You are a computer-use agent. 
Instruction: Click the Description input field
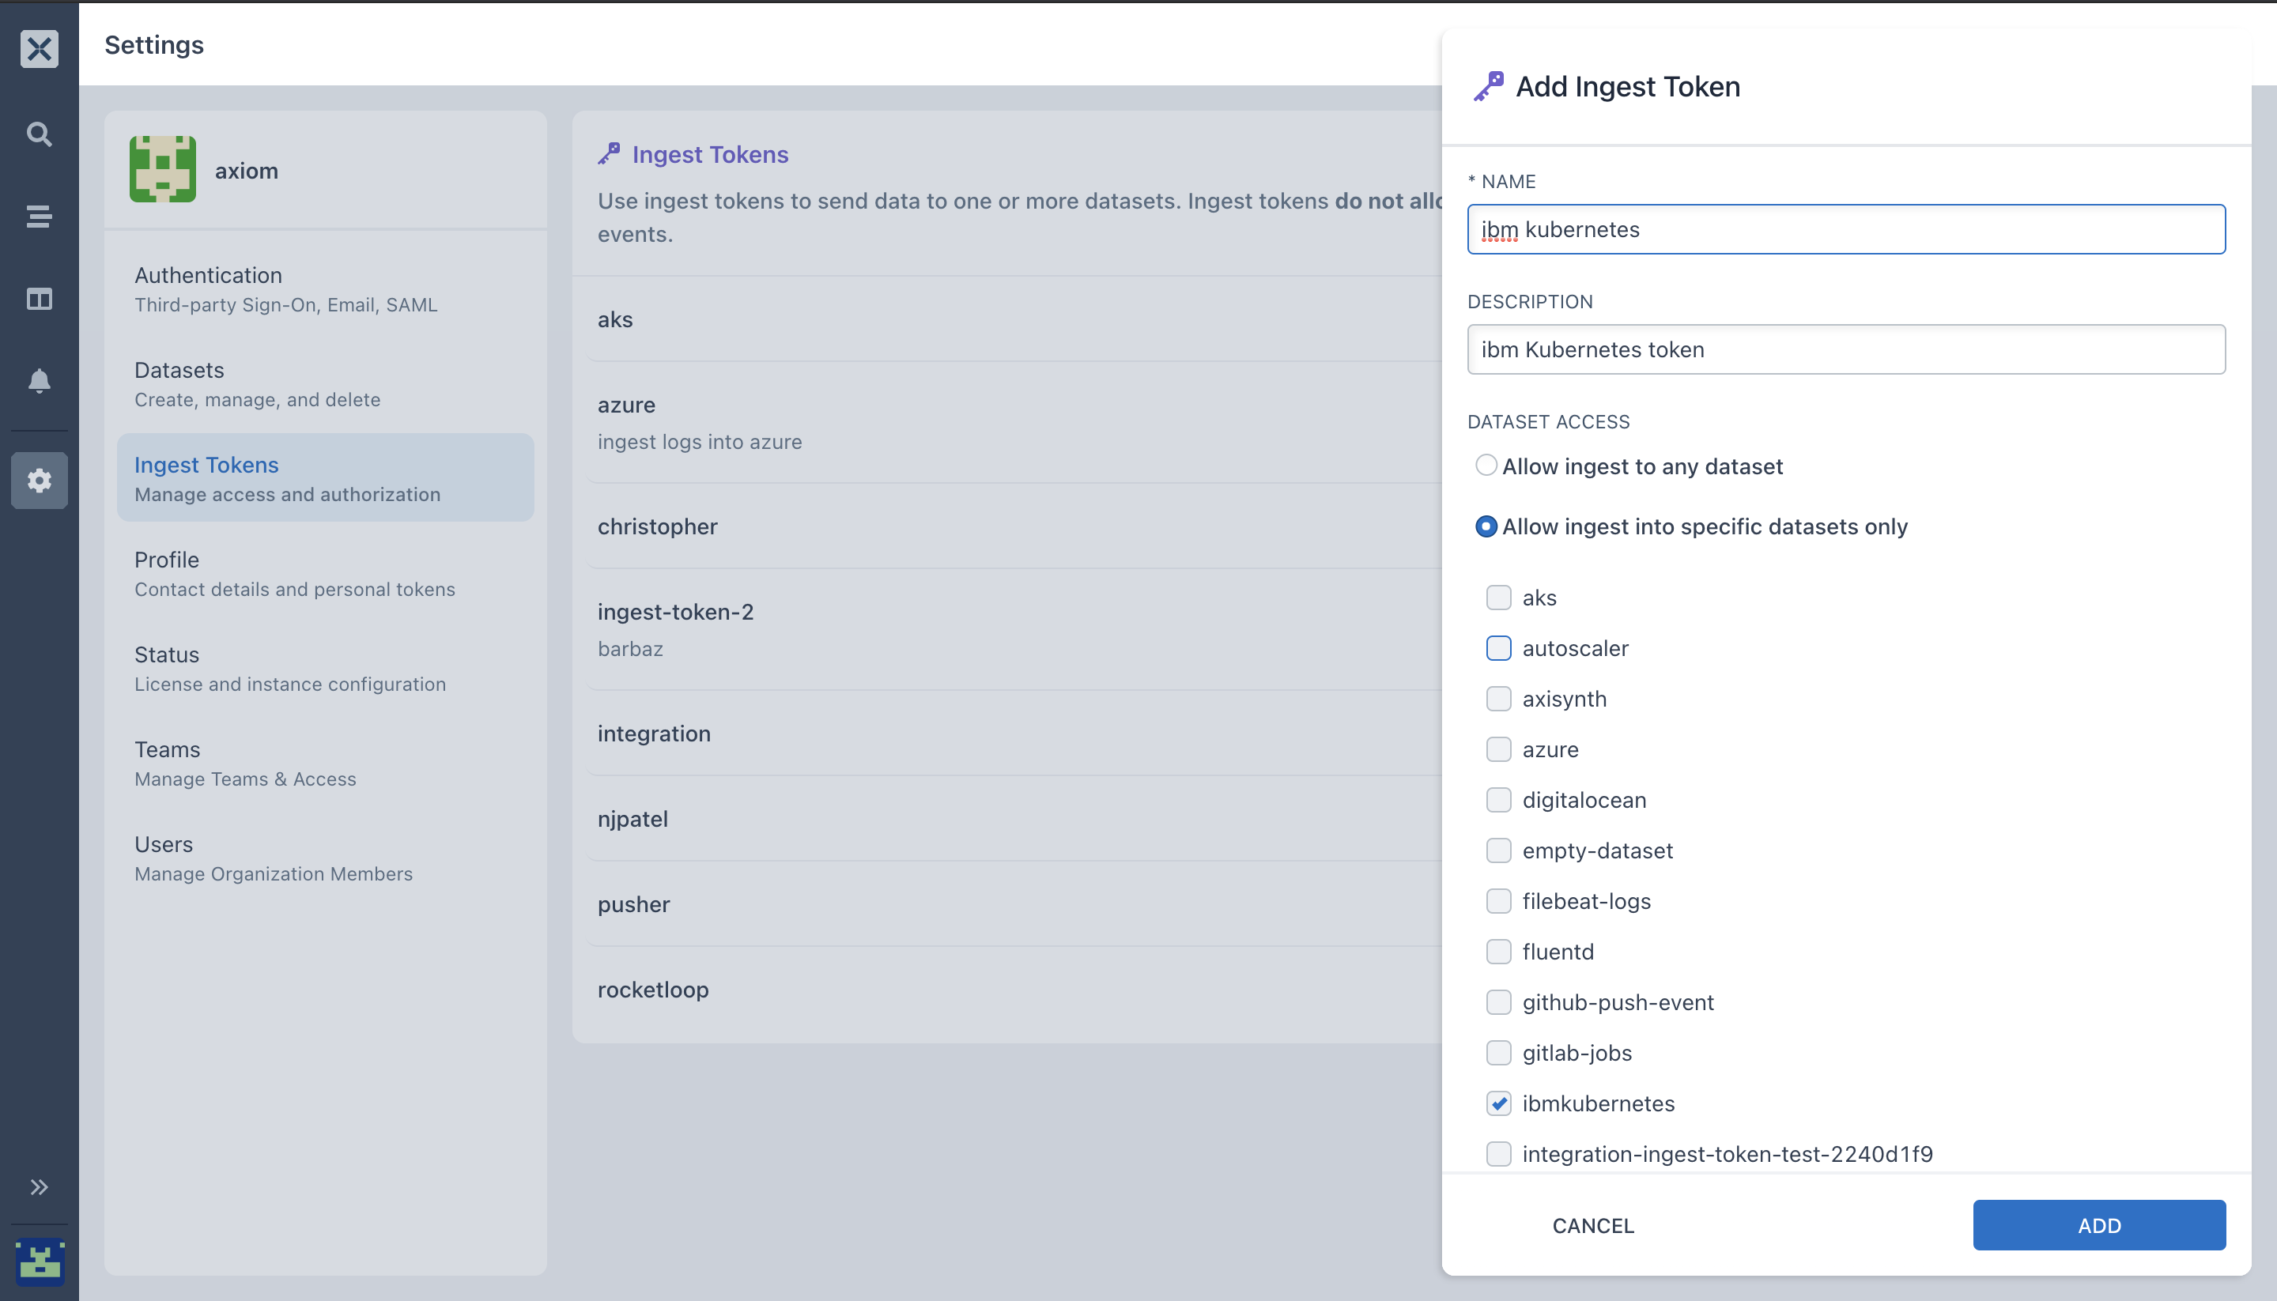pos(1845,349)
